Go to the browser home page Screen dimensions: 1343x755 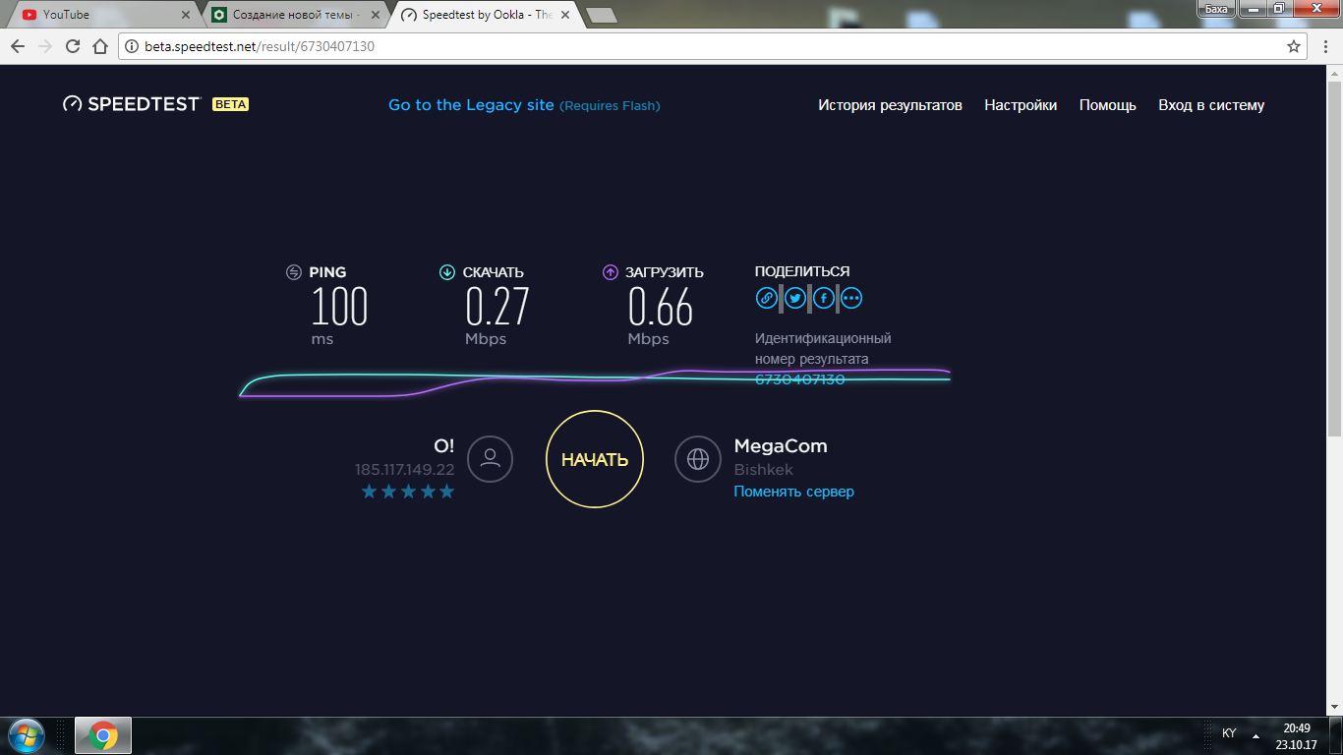tap(100, 46)
